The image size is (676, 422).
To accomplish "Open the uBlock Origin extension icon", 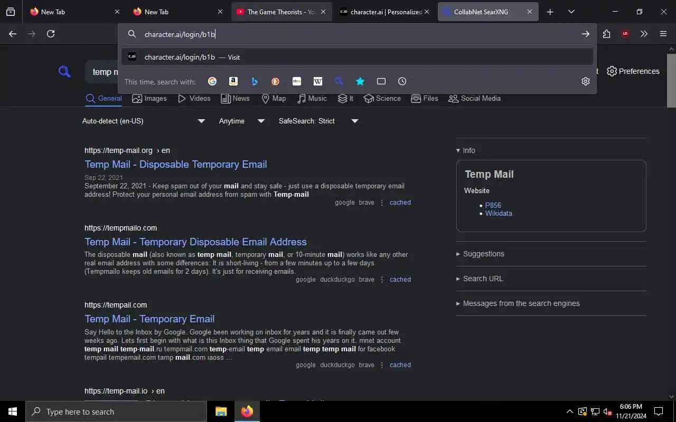I will [x=625, y=34].
